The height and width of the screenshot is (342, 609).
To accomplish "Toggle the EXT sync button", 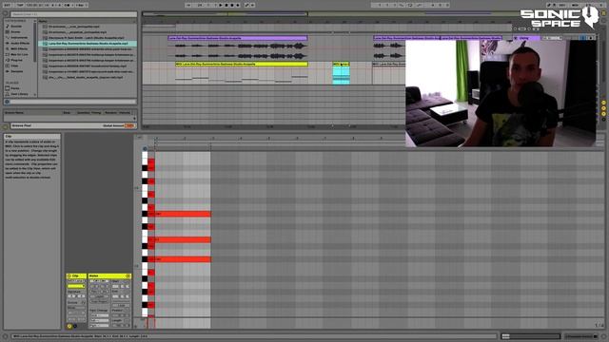I will (x=8, y=5).
